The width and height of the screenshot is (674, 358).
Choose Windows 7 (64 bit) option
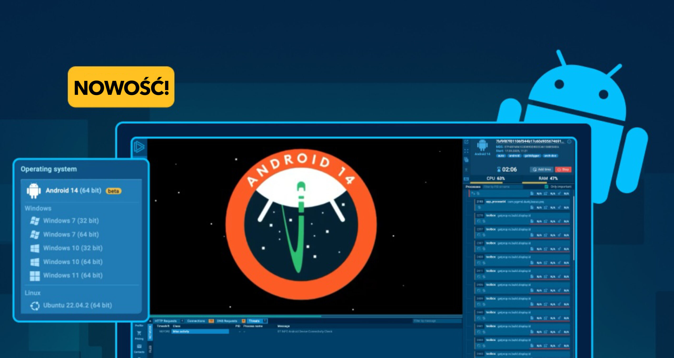click(71, 234)
